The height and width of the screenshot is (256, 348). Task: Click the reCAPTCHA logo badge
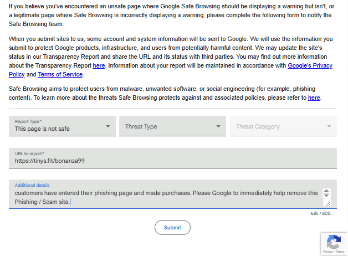click(334, 242)
